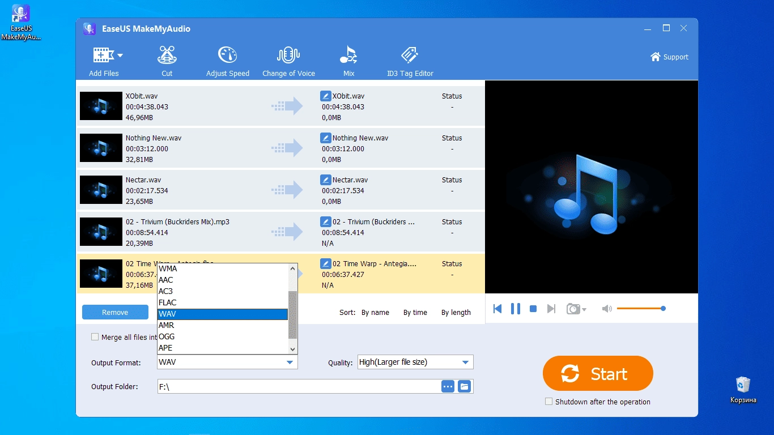
Task: Open the Cut tool
Action: 167,61
